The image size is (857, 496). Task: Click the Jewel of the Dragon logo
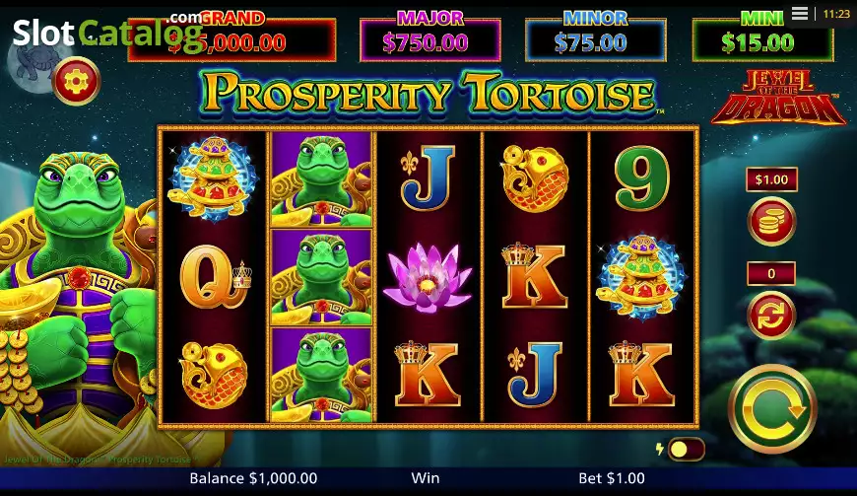pyautogui.click(x=778, y=98)
